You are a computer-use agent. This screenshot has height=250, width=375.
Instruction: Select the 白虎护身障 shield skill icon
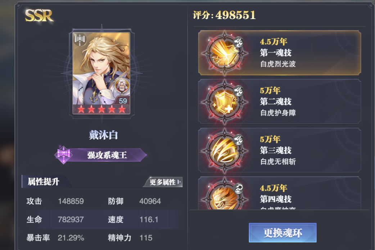pyautogui.click(x=224, y=102)
